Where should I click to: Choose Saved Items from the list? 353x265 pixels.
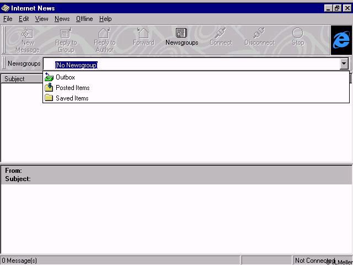coord(196,98)
